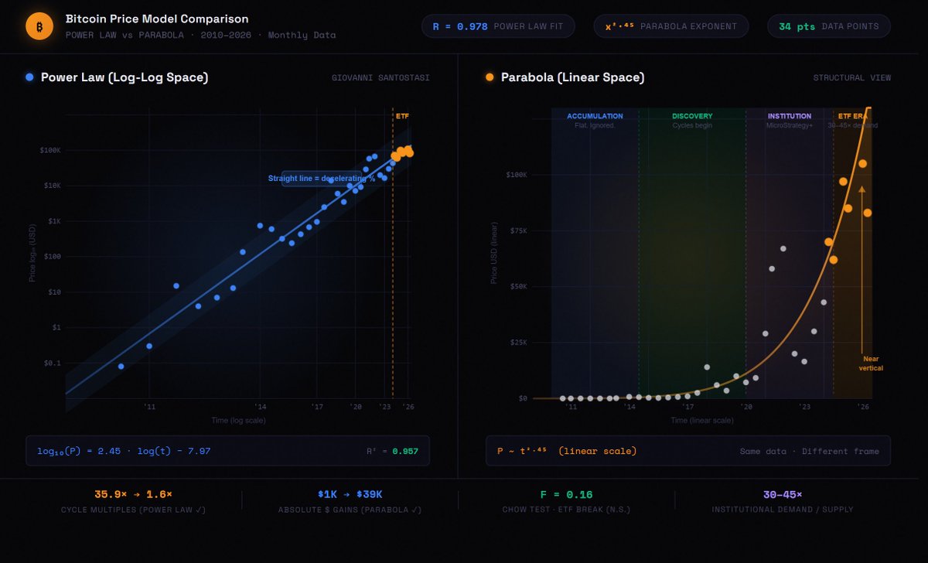Viewport: 928px width, 563px height.
Task: Click the Time (log scale) axis label
Action: pyautogui.click(x=238, y=420)
